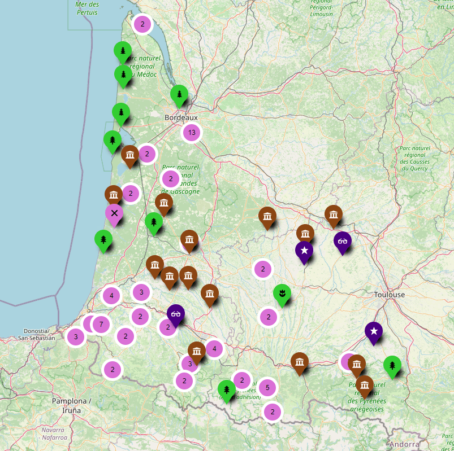Click green tree marker above Bordeaux label
This screenshot has width=454, height=451.
[x=179, y=94]
